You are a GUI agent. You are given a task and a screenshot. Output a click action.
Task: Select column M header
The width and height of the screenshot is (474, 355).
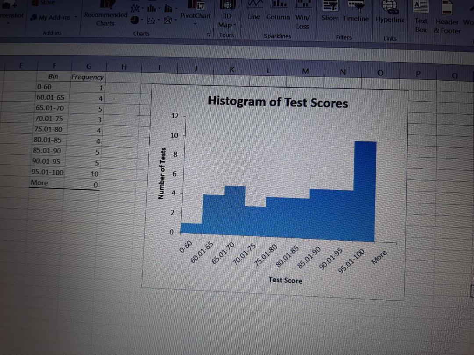(305, 71)
